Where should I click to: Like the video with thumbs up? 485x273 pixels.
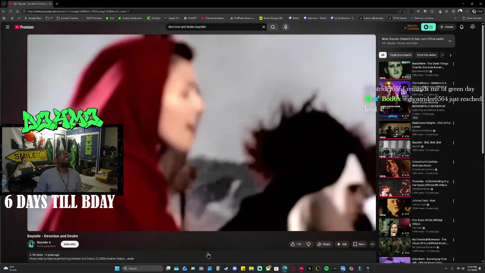tap(296, 244)
